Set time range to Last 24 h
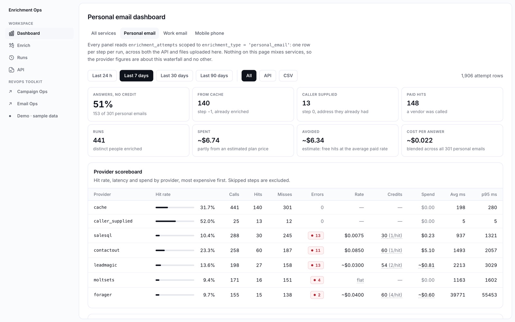The image size is (515, 322). pos(102,76)
